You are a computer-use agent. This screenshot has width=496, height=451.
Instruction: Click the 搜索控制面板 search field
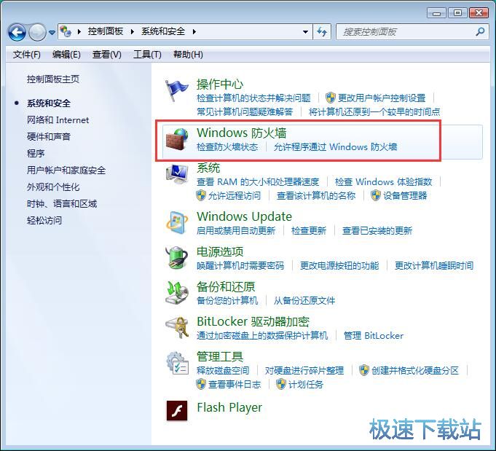[x=412, y=31]
